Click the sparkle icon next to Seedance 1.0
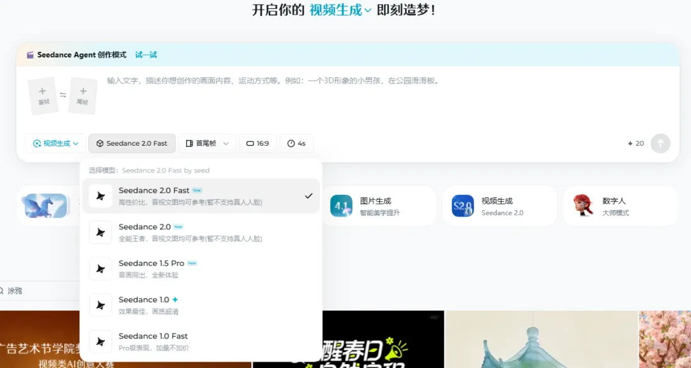The width and height of the screenshot is (691, 368). [x=175, y=300]
